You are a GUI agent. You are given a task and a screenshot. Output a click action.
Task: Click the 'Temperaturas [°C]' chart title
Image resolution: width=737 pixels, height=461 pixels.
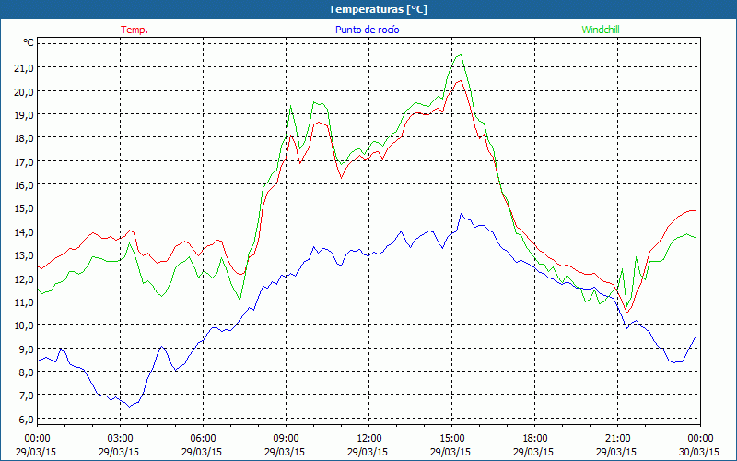(378, 9)
